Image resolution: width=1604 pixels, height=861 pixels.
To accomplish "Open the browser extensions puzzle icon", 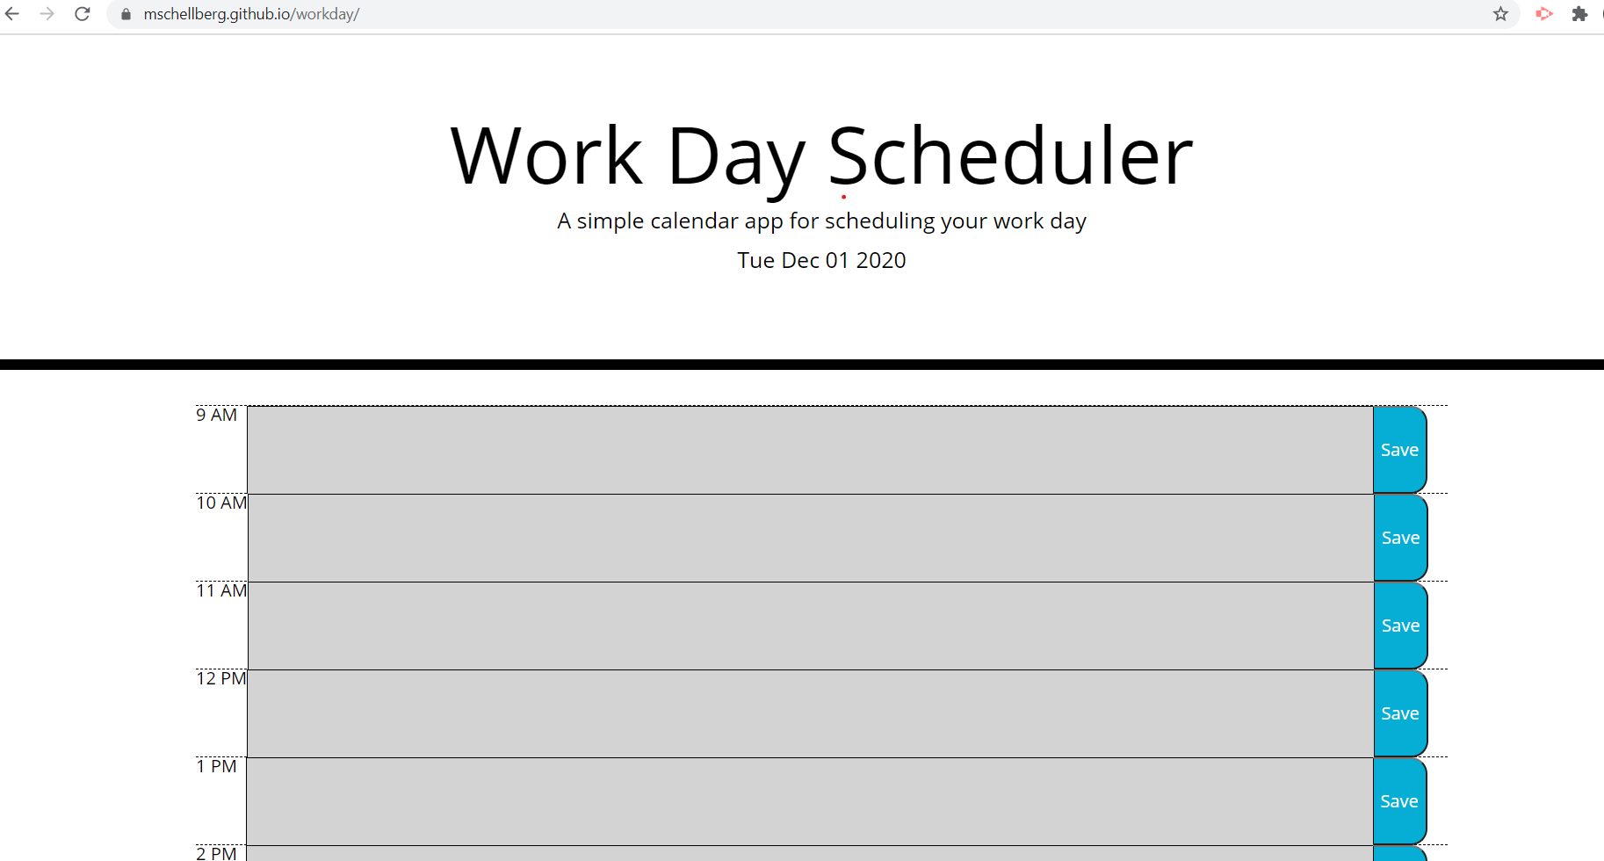I will [1579, 14].
